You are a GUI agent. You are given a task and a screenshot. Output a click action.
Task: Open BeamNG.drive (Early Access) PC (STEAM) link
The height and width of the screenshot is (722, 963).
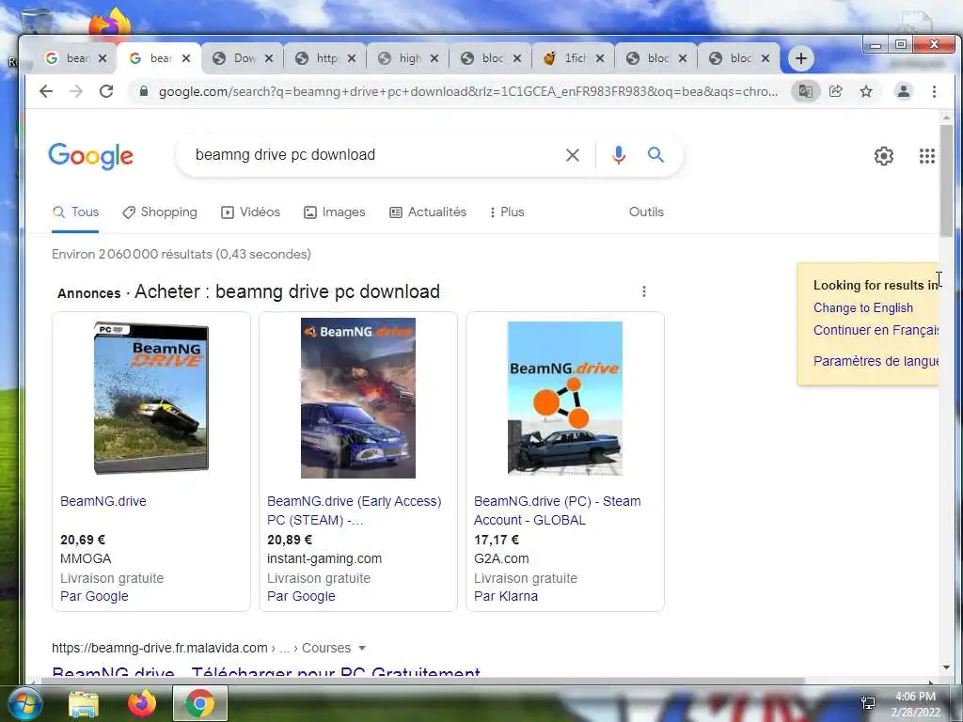click(355, 510)
